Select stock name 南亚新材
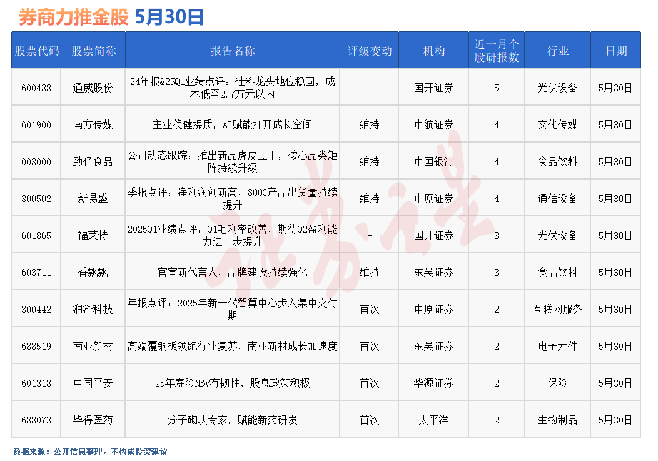 tap(93, 347)
